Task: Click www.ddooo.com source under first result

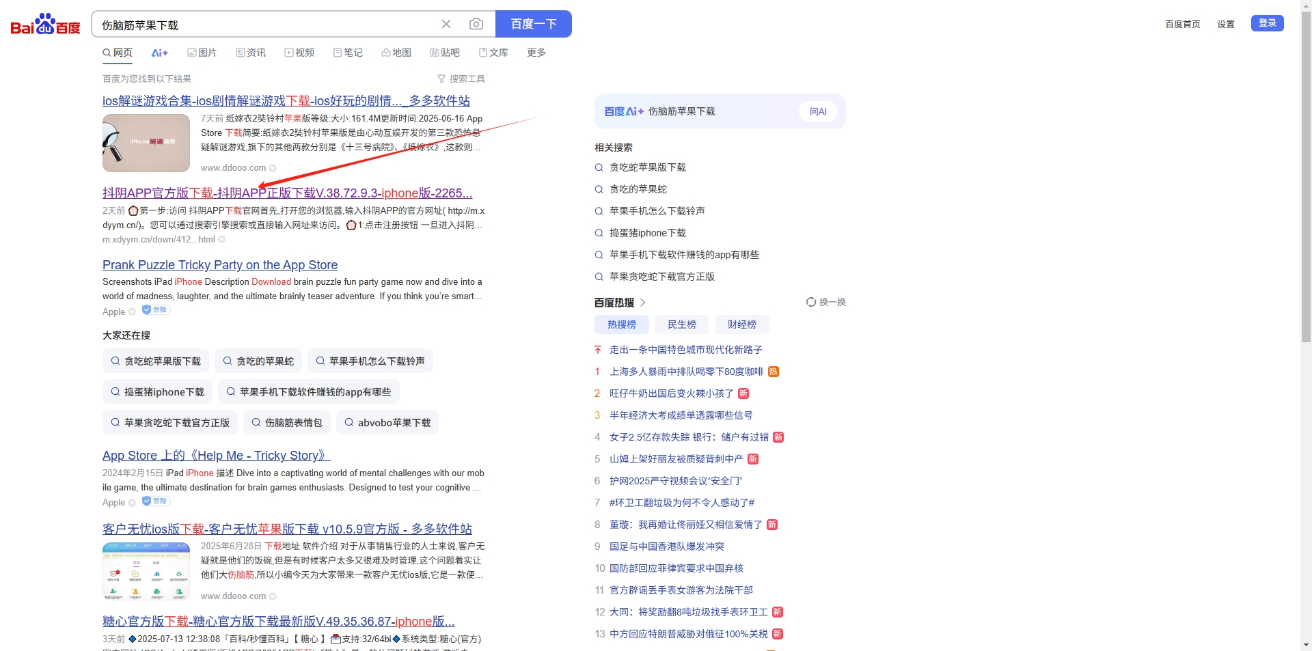Action: 234,168
